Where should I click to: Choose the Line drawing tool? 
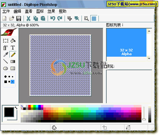[6, 61]
